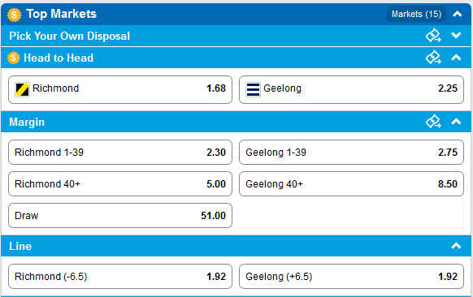
Task: Select Richmond head to head at 1.68
Action: tap(120, 89)
